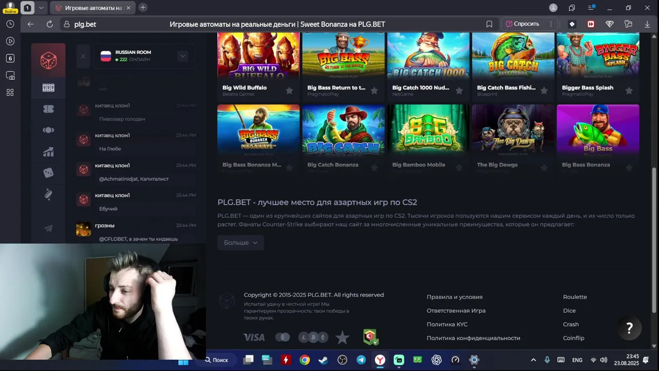Open the Войти profile button
659x371 pixels.
tap(10, 7)
